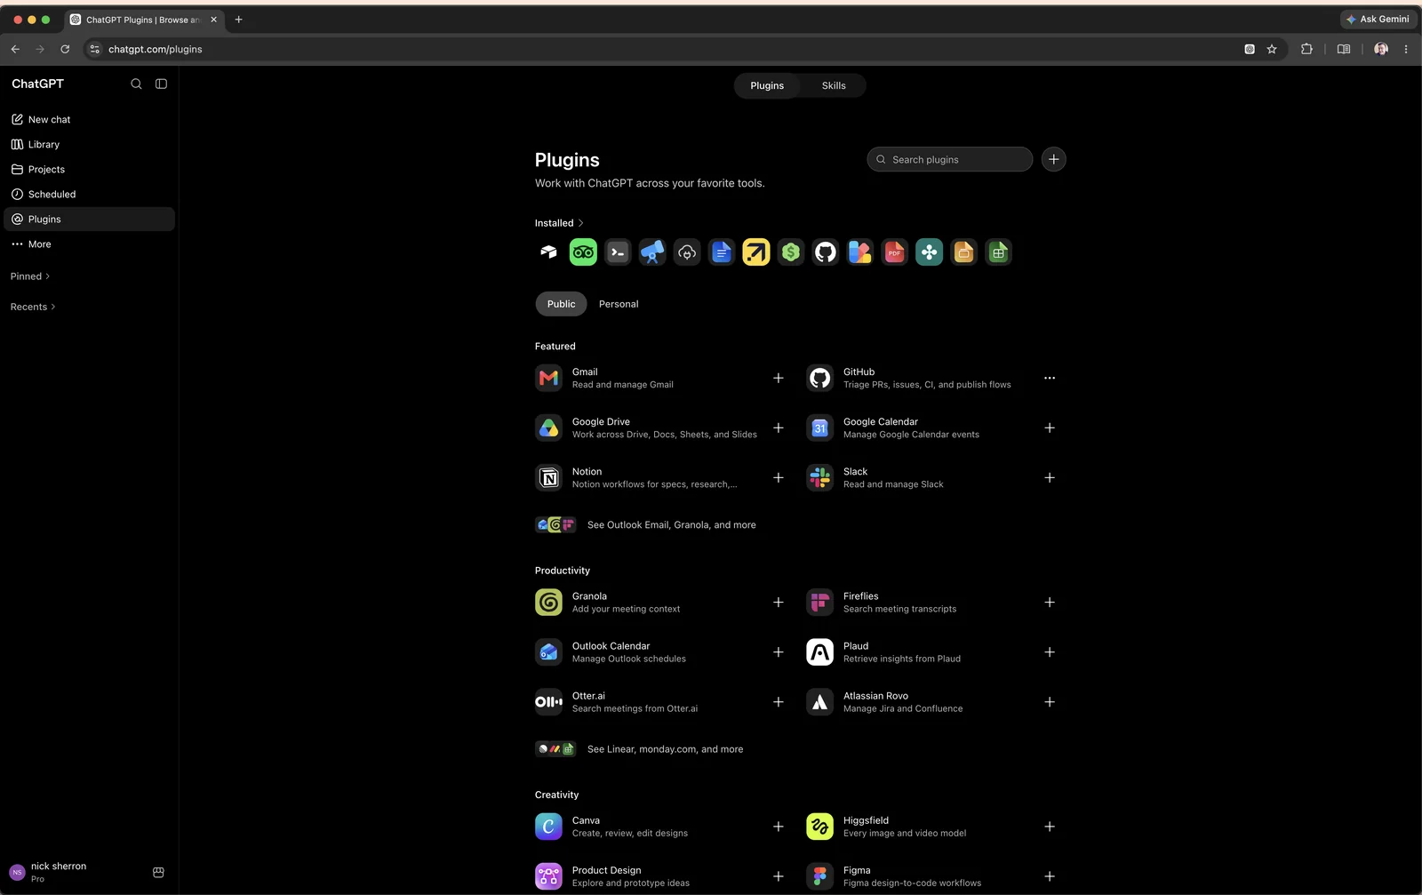
Task: Open the installed GitHub icon in Installed row
Action: click(826, 252)
